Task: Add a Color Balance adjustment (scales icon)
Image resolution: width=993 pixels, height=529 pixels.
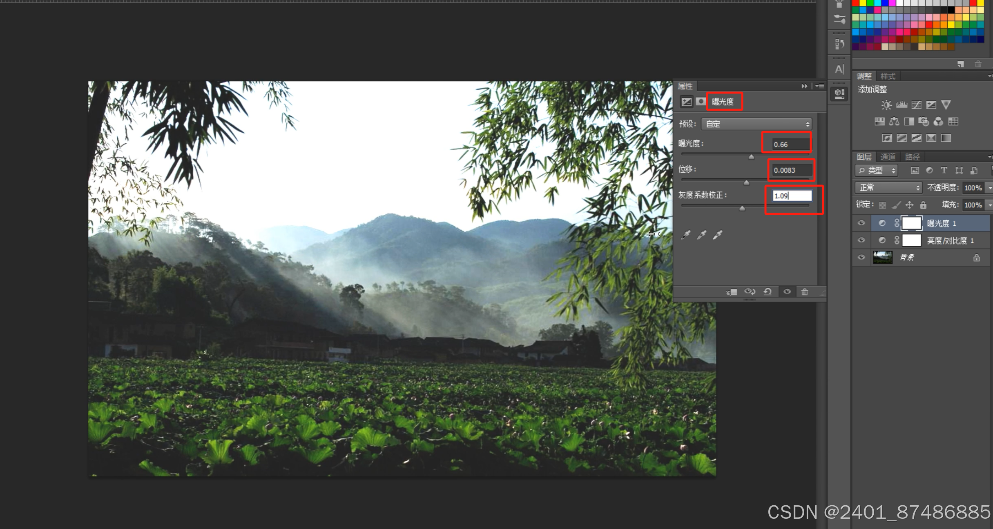Action: click(x=894, y=121)
